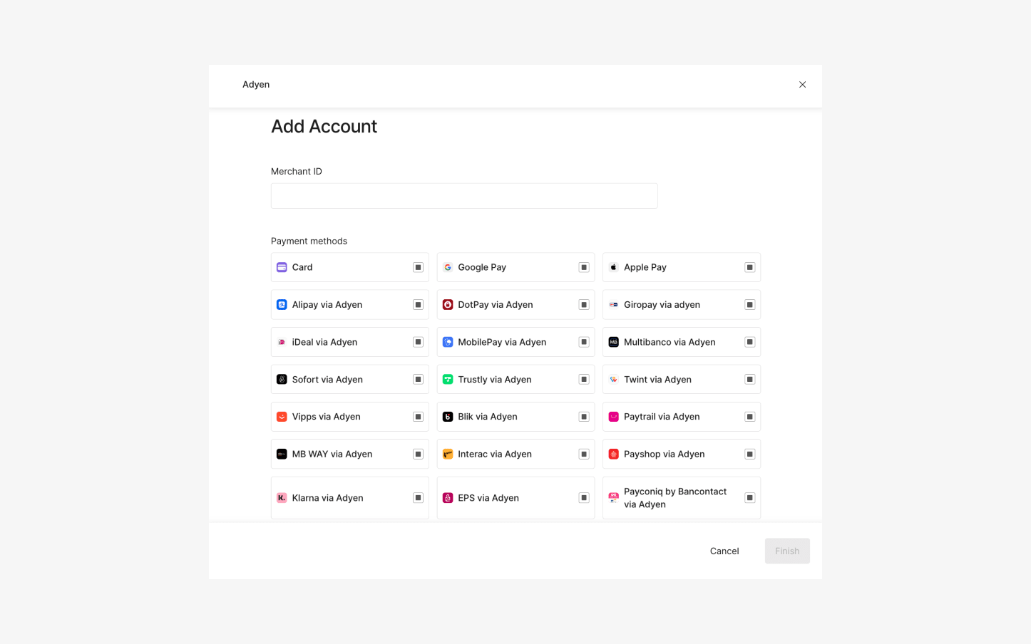Click the Sofort via Adyen icon
The width and height of the screenshot is (1031, 644).
click(x=282, y=380)
